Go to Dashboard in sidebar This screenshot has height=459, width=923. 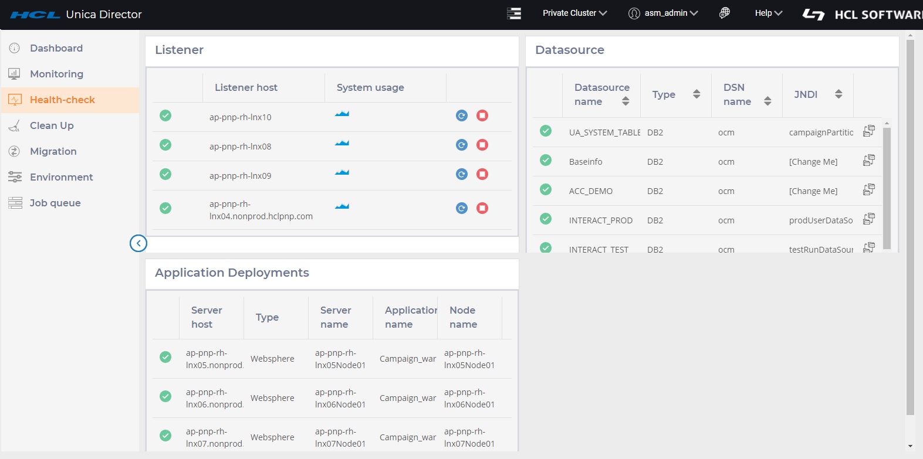pos(56,48)
